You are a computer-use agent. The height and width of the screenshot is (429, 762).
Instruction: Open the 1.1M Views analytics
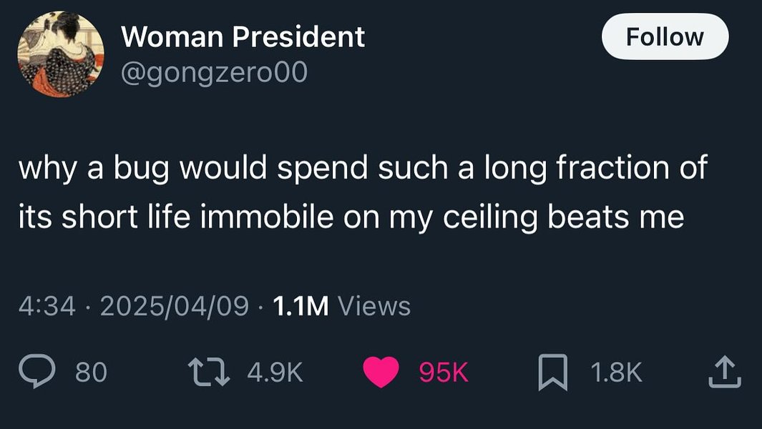[342, 306]
